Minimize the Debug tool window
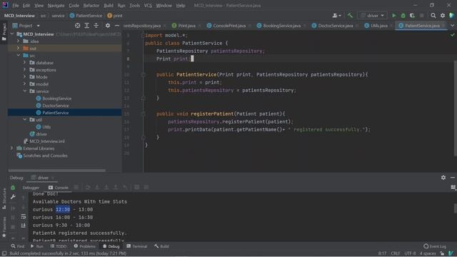The width and height of the screenshot is (457, 257). [x=453, y=178]
